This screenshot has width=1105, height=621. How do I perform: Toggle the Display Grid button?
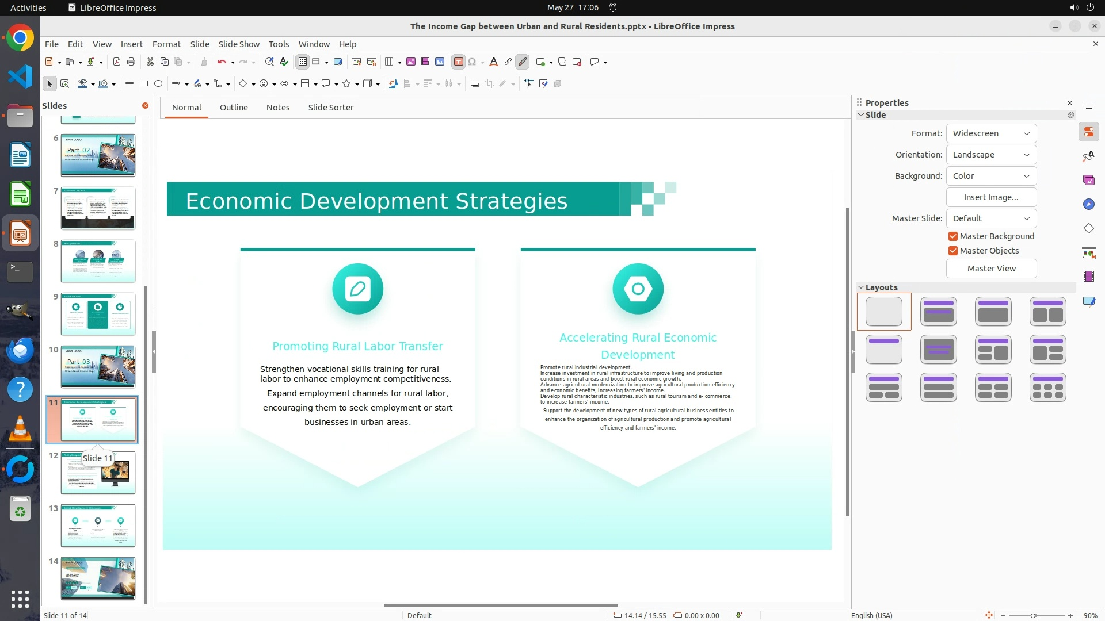coord(303,62)
